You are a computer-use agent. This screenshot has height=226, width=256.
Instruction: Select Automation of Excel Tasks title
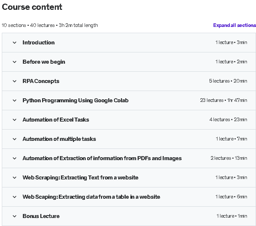(56, 120)
